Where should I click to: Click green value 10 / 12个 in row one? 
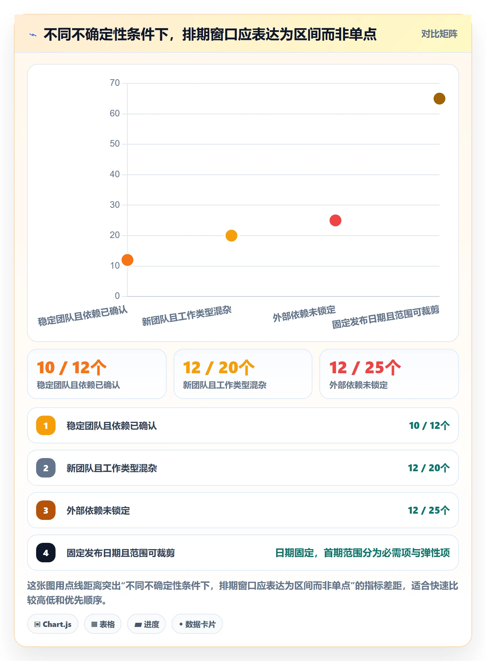429,425
